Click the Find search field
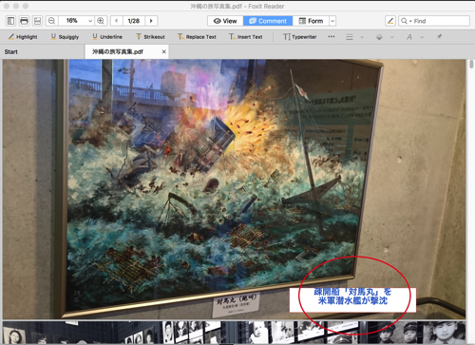 coord(434,21)
